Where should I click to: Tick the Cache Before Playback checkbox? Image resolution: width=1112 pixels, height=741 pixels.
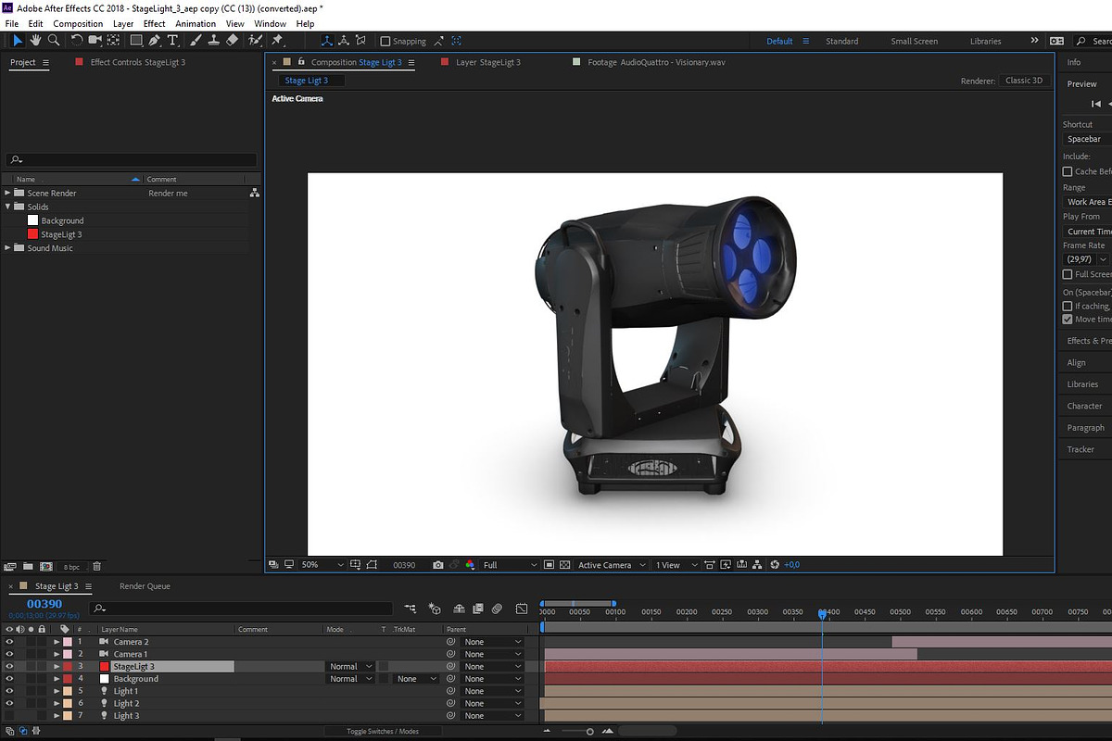coord(1068,171)
